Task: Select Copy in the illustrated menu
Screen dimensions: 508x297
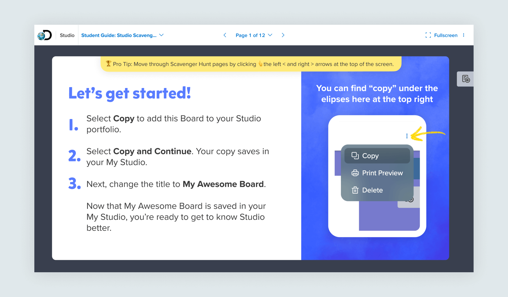Action: coord(377,156)
